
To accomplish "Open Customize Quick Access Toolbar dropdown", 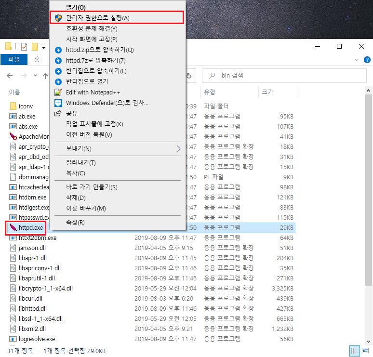I will [43, 47].
